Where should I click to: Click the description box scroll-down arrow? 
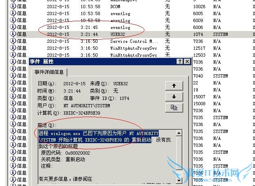(x=179, y=180)
